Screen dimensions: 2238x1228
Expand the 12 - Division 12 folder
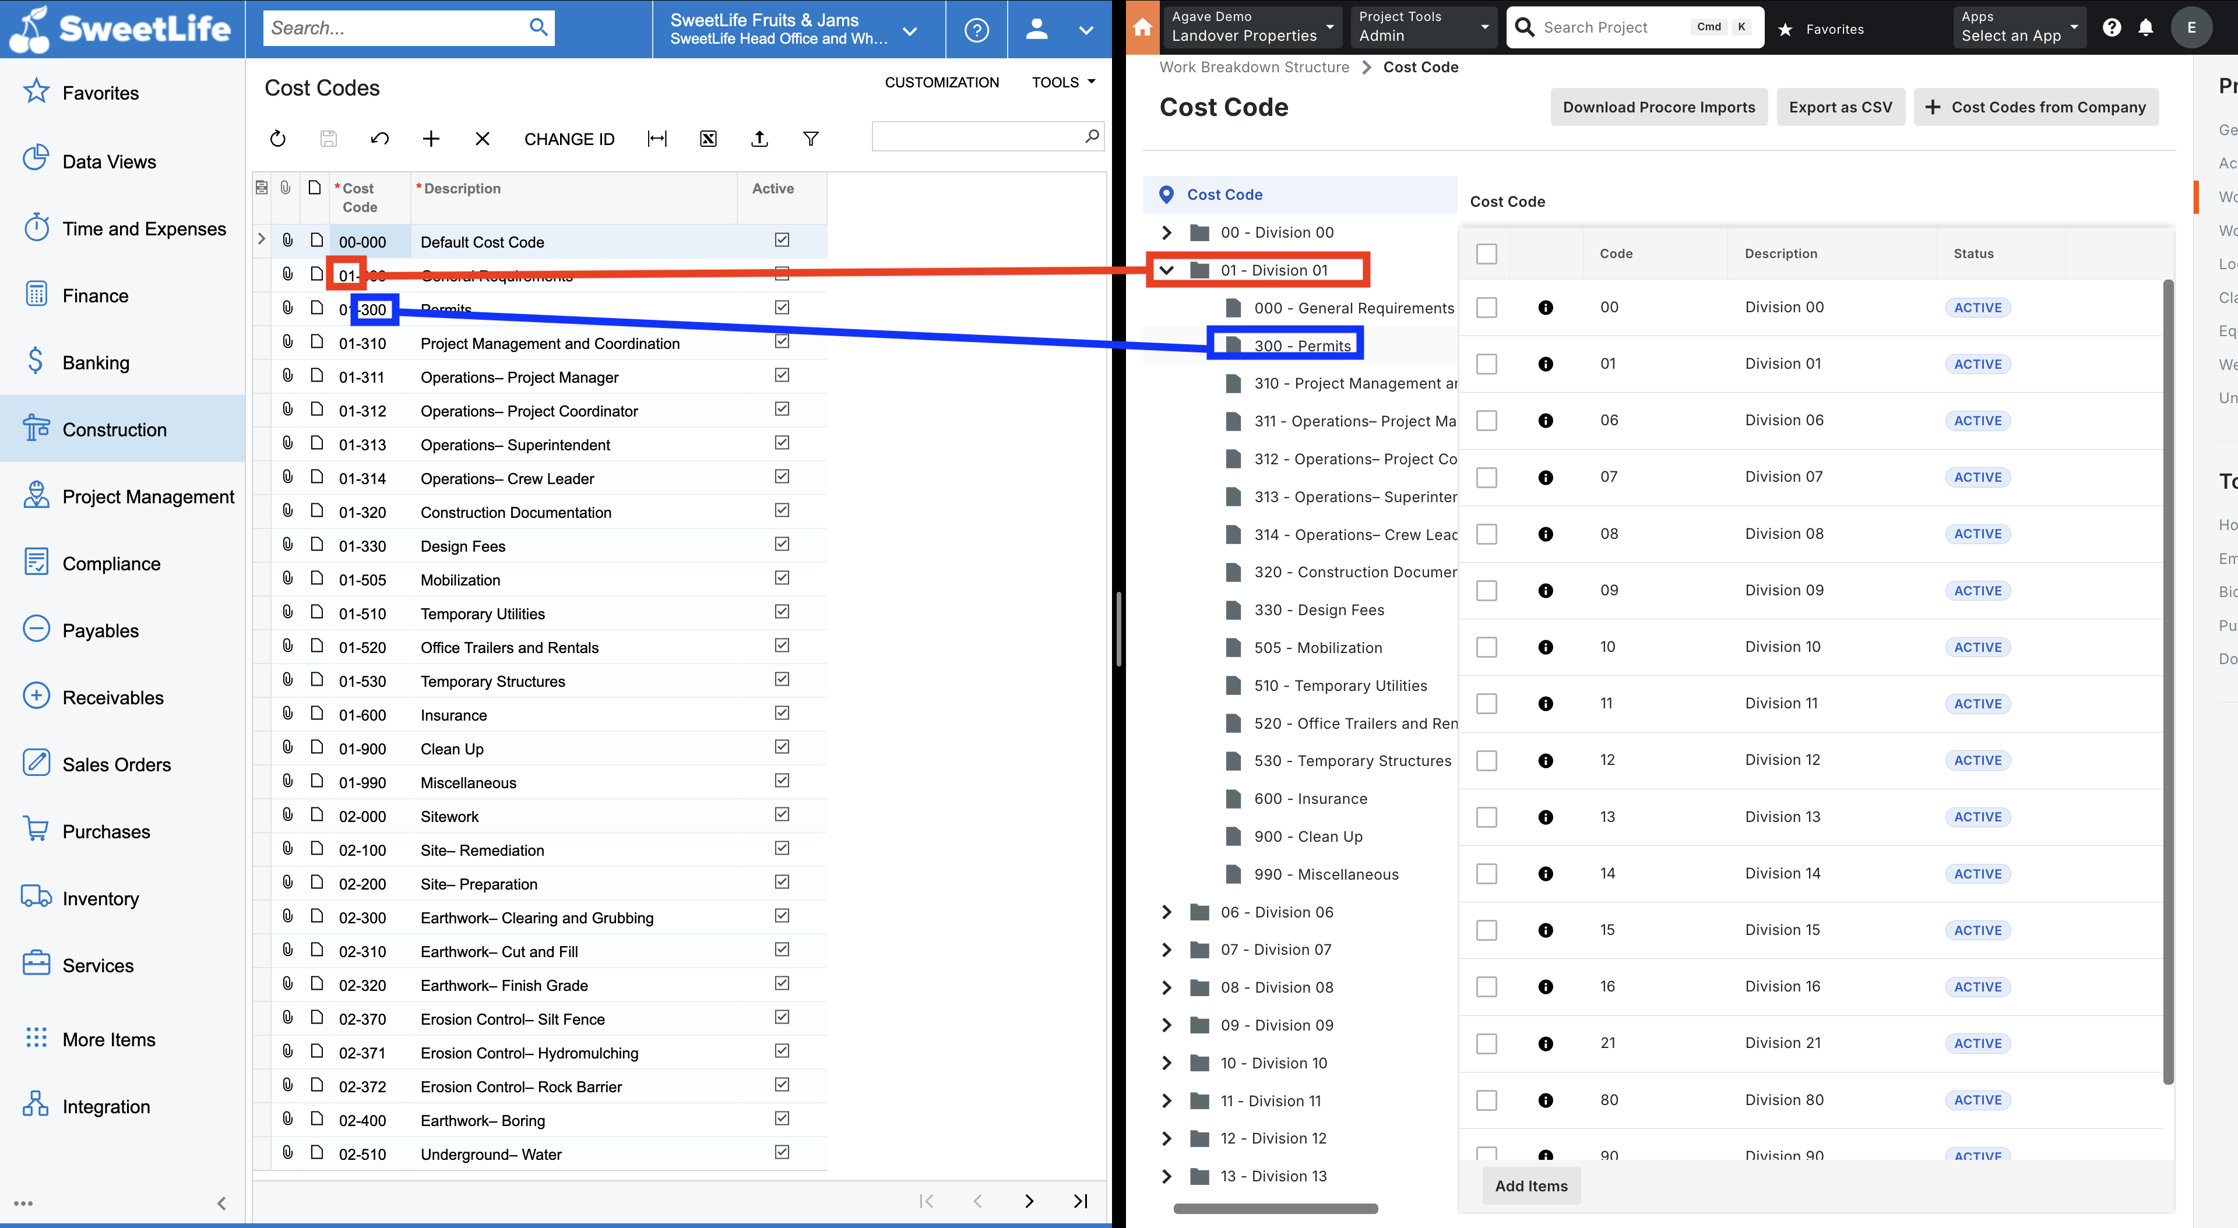click(x=1166, y=1138)
